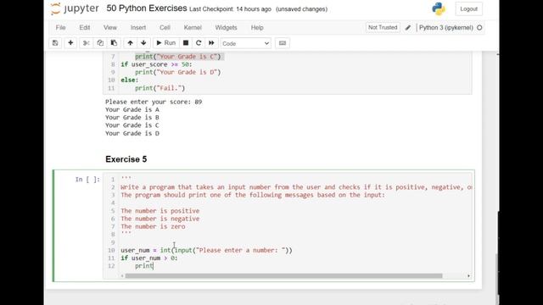This screenshot has width=543, height=305.
Task: Click the cell's horizontal scrollbar thumb
Action: (x=283, y=276)
